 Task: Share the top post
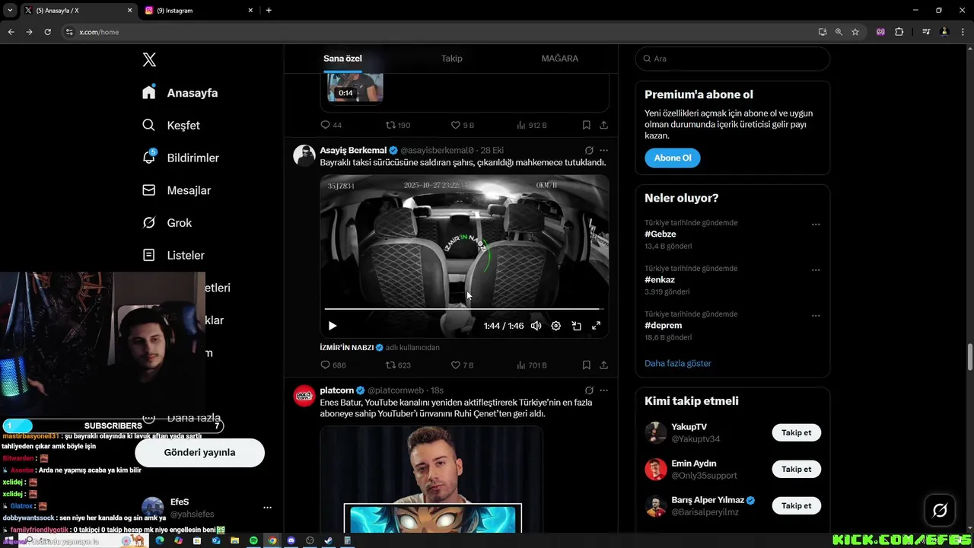click(x=603, y=125)
